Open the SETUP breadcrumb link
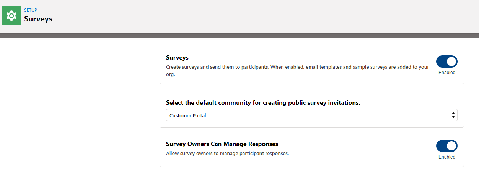The width and height of the screenshot is (479, 178). pyautogui.click(x=31, y=10)
